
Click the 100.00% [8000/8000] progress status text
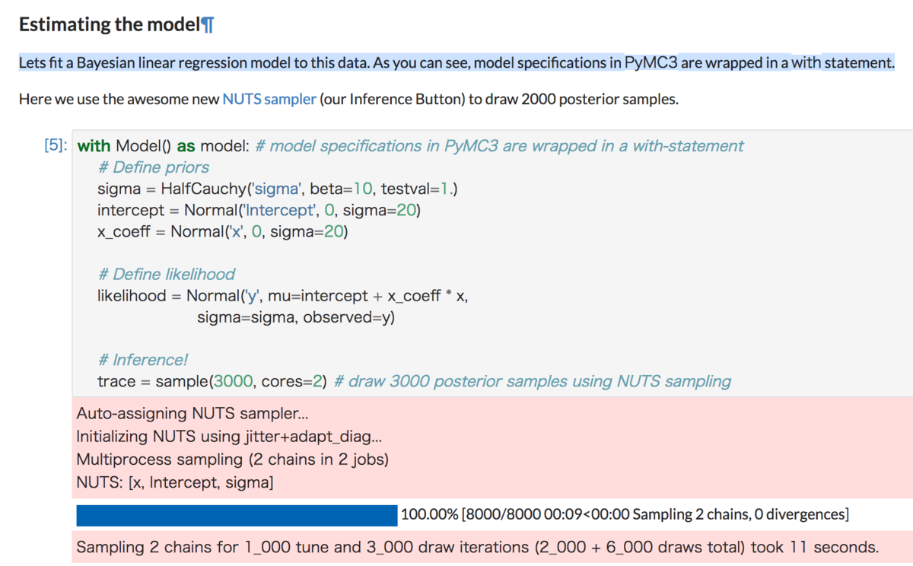pos(625,514)
